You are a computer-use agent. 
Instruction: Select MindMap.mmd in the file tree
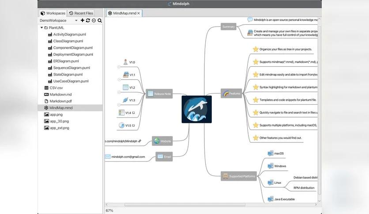(x=70, y=108)
